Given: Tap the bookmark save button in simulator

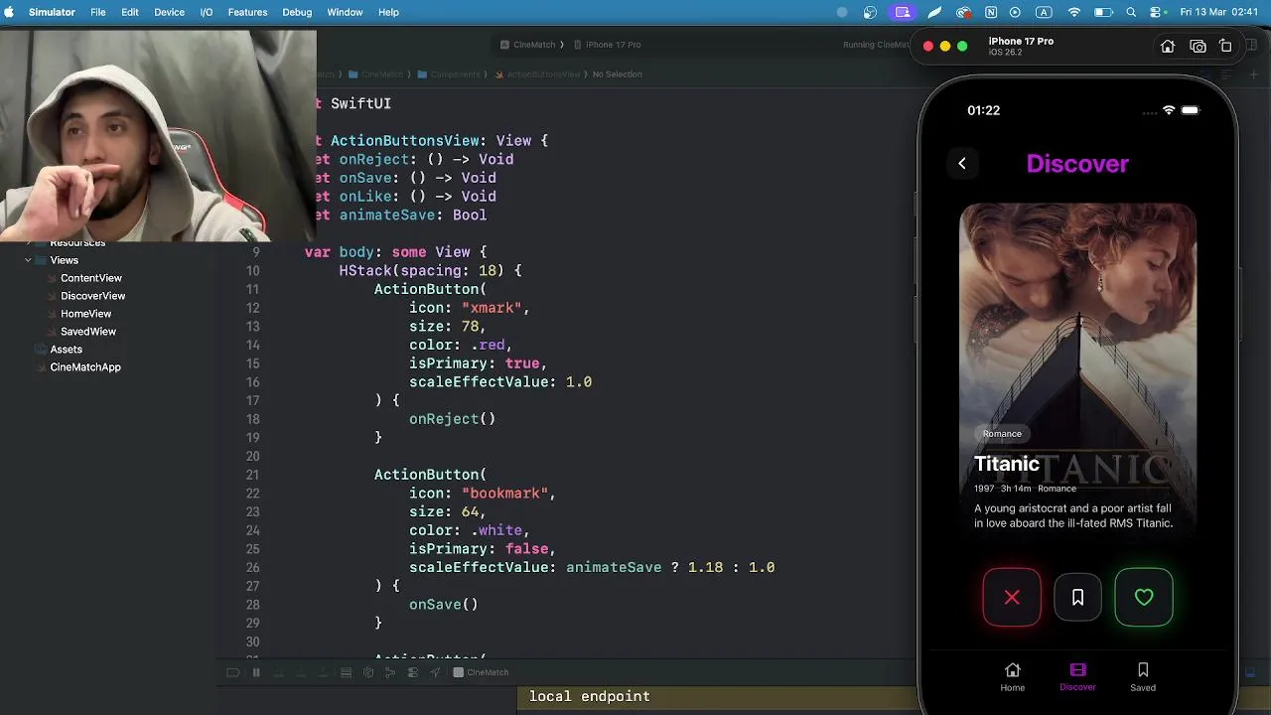Looking at the screenshot, I should tap(1077, 597).
